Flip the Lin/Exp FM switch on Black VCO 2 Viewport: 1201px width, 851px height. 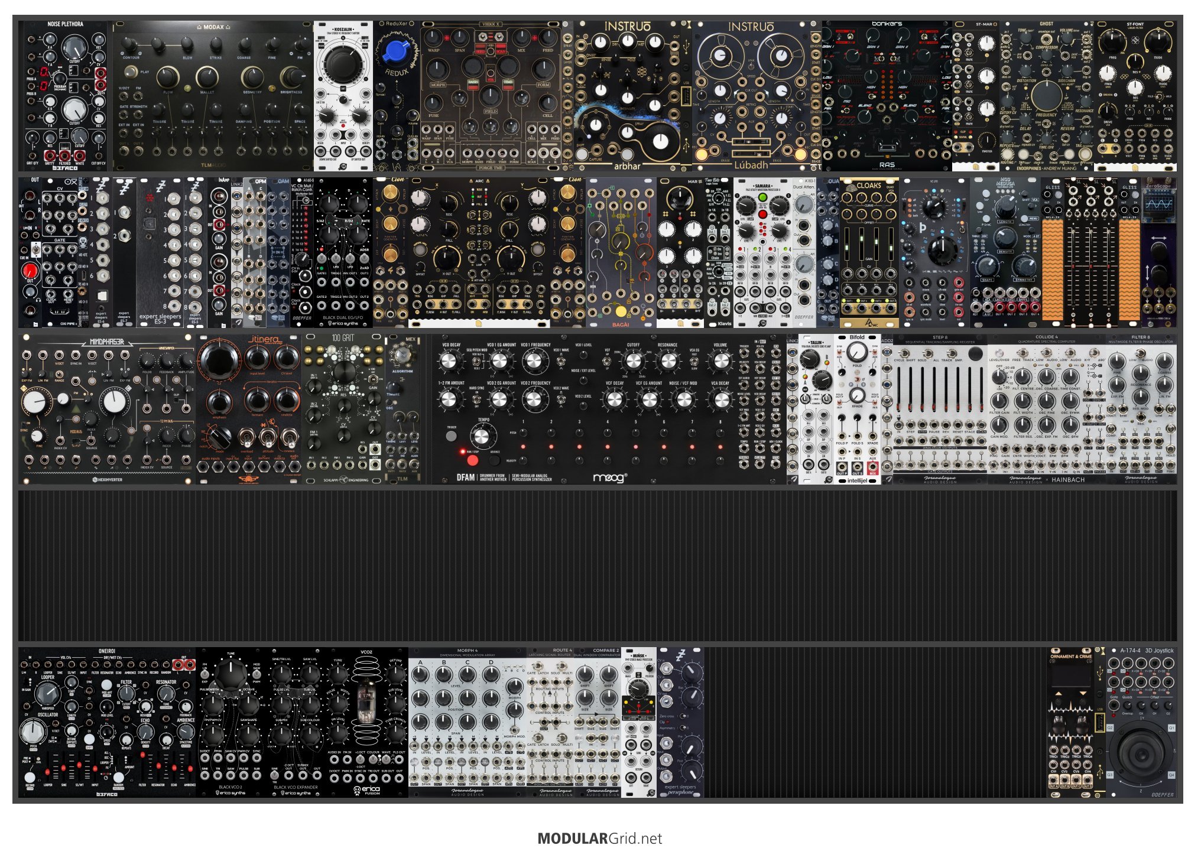205,673
